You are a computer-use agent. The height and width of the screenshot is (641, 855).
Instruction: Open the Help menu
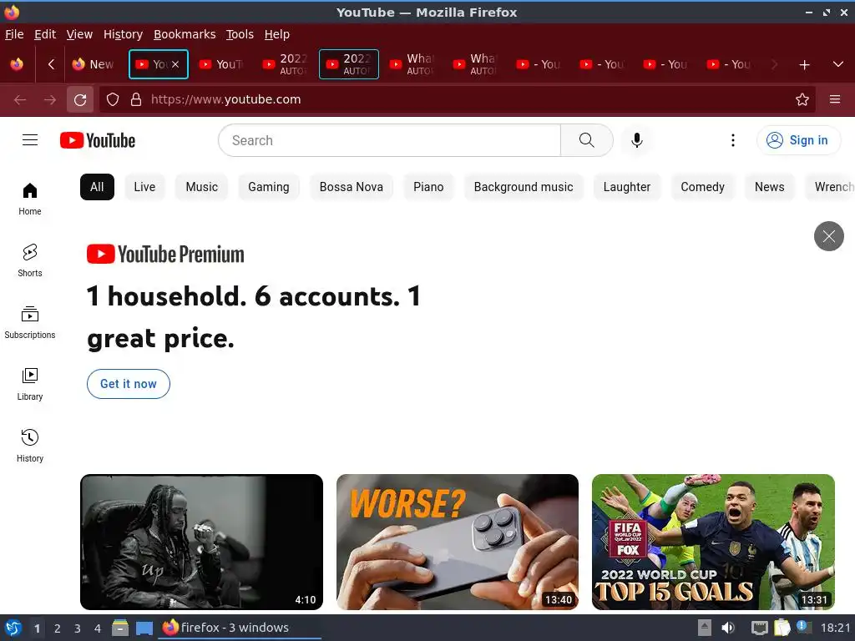click(x=276, y=34)
